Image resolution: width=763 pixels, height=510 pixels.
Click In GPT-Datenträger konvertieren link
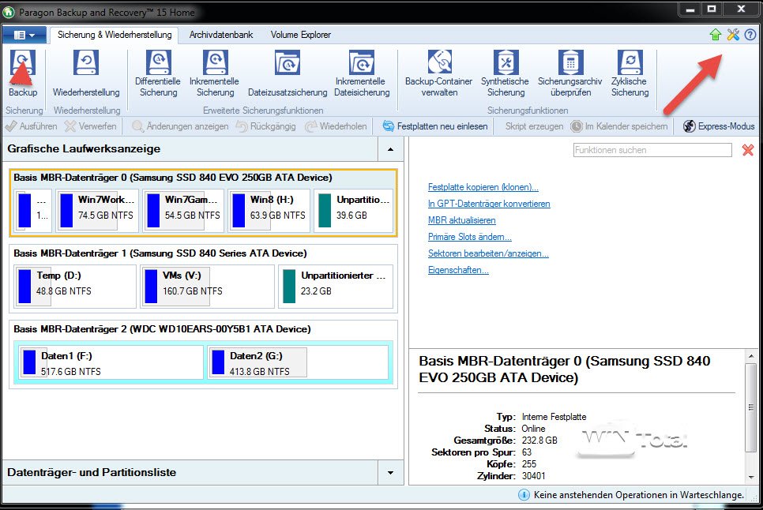(489, 204)
